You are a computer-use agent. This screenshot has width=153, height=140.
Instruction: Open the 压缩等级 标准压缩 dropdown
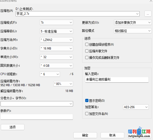pos(71,31)
